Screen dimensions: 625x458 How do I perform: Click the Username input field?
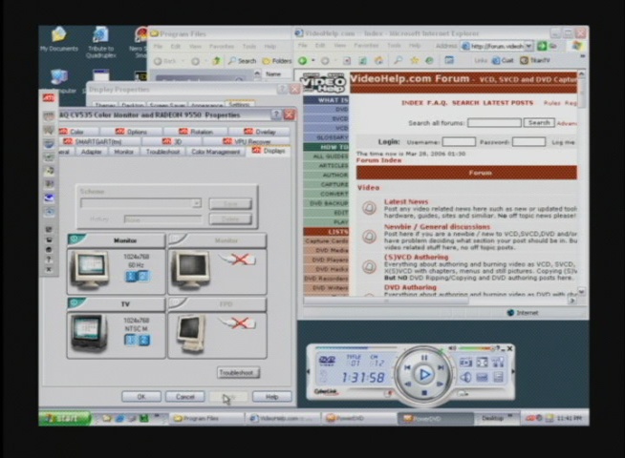pos(459,141)
